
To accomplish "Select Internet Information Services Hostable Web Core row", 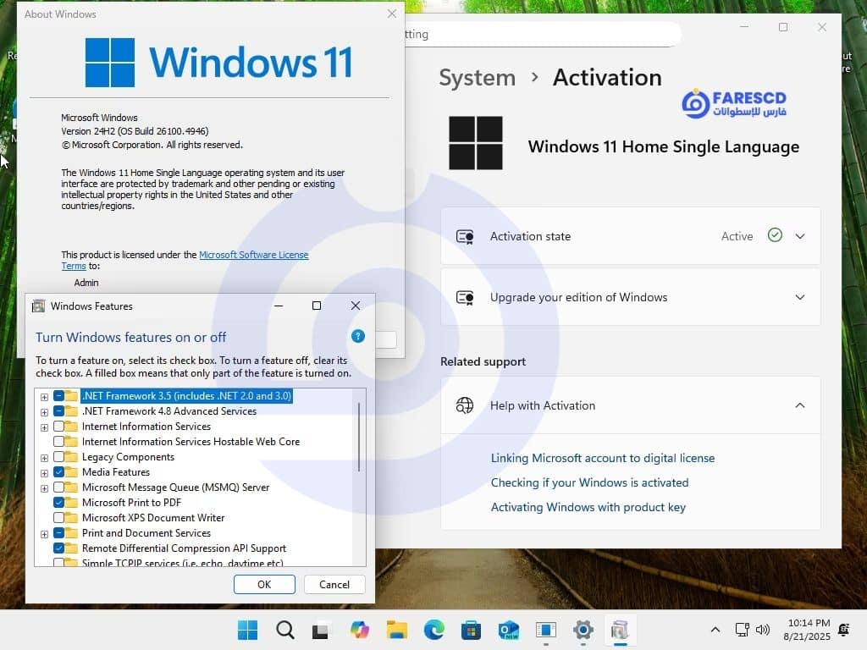I will tap(191, 442).
